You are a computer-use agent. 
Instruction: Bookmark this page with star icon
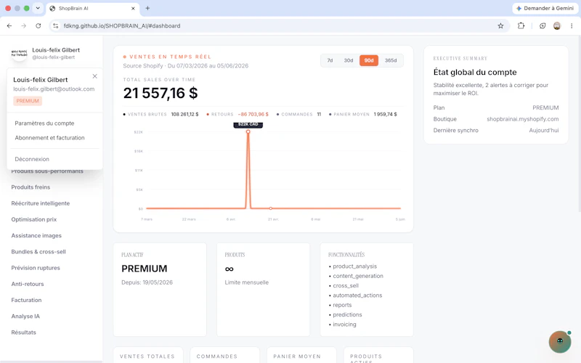click(500, 26)
